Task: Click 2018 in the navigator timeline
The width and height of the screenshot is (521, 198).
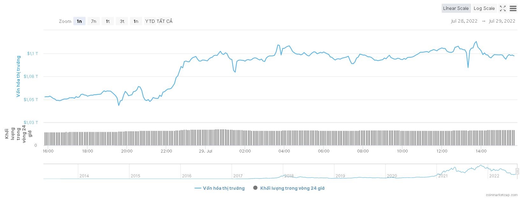Action: (289, 176)
